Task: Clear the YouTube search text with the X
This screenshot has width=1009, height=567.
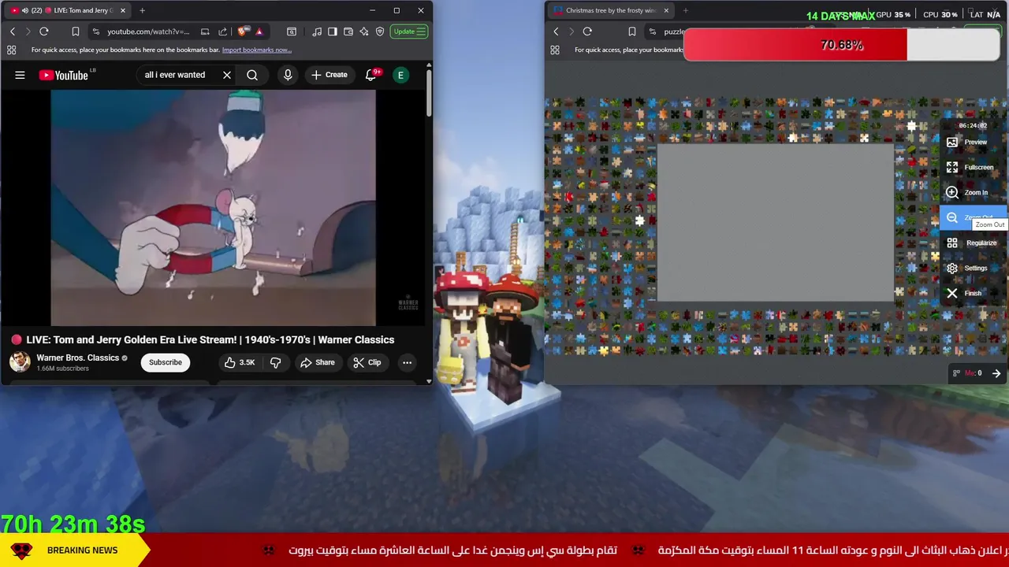Action: [227, 75]
